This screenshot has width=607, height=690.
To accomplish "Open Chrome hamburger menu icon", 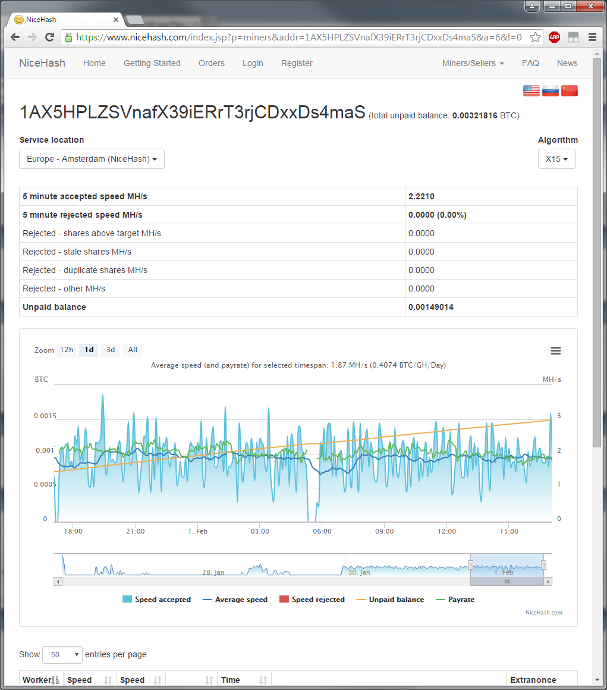I will 592,37.
